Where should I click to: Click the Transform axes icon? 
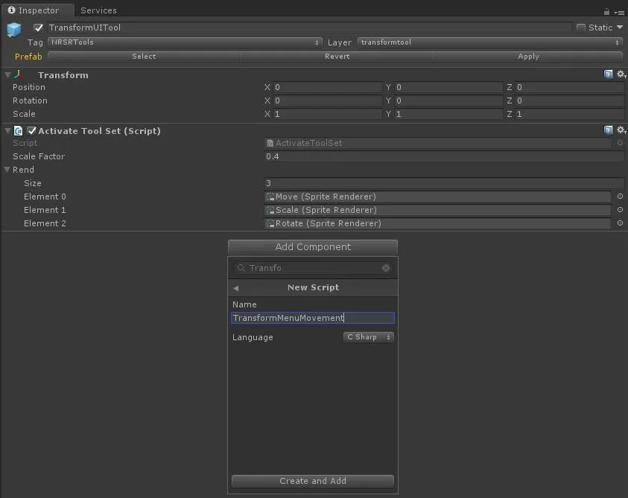[19, 74]
